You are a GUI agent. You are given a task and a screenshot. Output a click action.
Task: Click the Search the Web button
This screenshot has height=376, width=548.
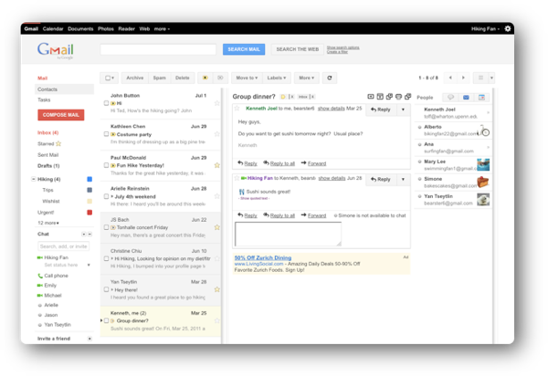[298, 49]
